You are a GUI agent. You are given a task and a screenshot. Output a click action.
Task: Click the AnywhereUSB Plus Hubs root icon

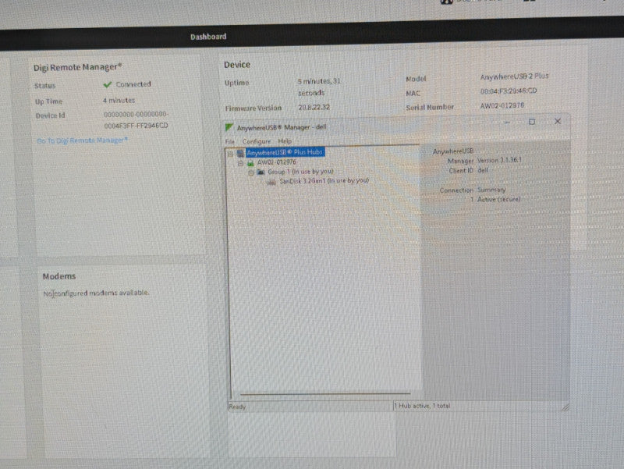point(240,153)
